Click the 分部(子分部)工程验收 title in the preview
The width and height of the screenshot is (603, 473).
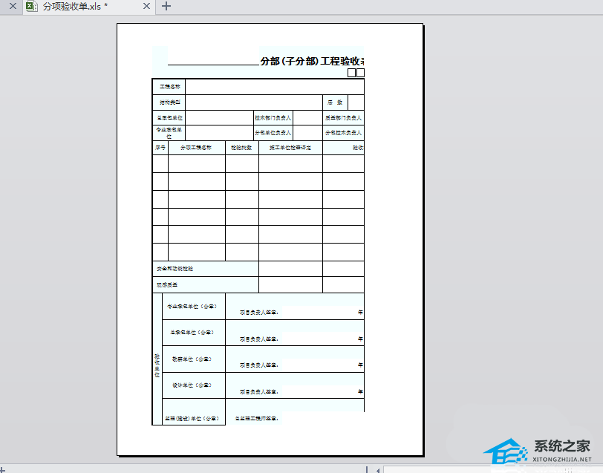click(x=312, y=61)
